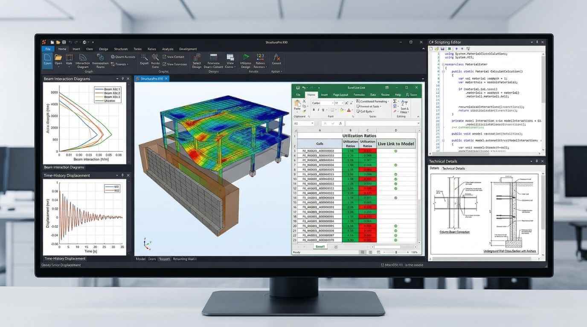Click the Paste icon in Excel

[x=297, y=103]
